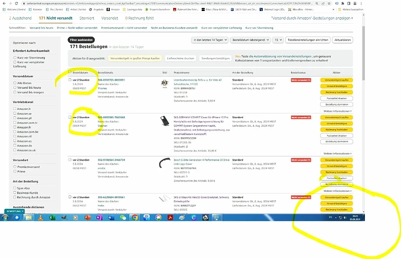Close the BEWERTUNG feedback tab
The width and height of the screenshot is (401, 259).
(23, 211)
